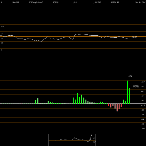146x146 pixels.
Task: Click the 50 level label on RSI axis
Action: pyautogui.click(x=2, y=38)
